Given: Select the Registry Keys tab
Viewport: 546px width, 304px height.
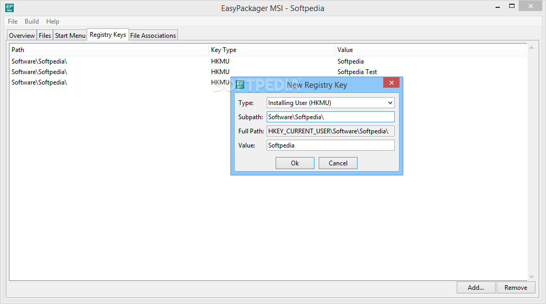Looking at the screenshot, I should (108, 35).
